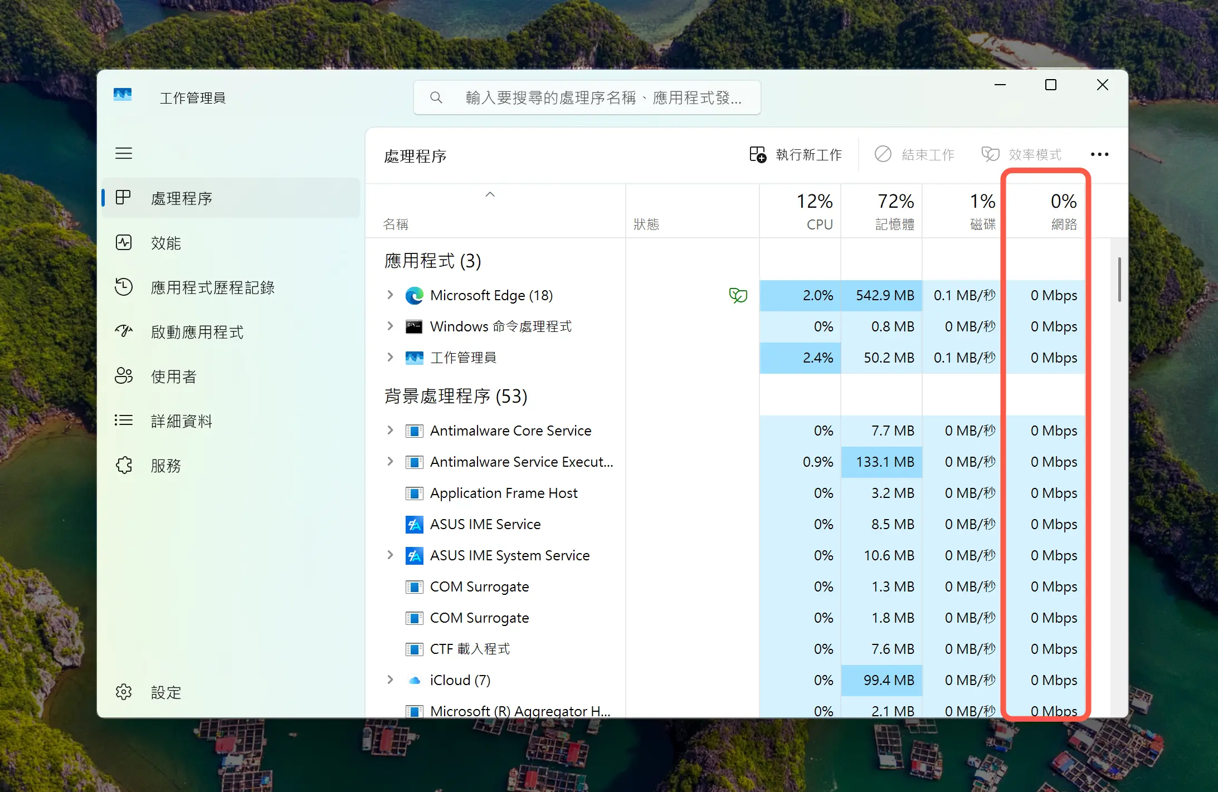1218x792 pixels.
Task: Click the services puzzle-piece icon
Action: click(124, 465)
